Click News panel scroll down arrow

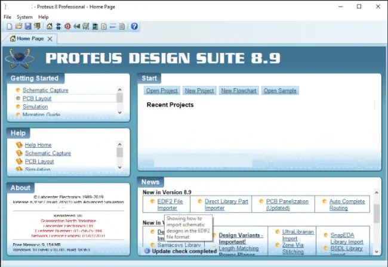pos(377,252)
